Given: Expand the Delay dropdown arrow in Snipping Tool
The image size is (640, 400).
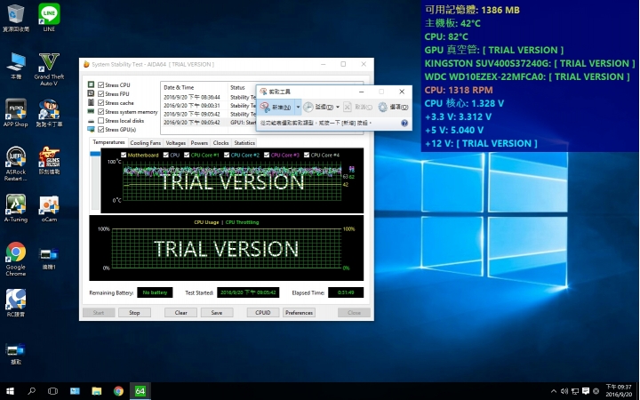Looking at the screenshot, I should 338,107.
